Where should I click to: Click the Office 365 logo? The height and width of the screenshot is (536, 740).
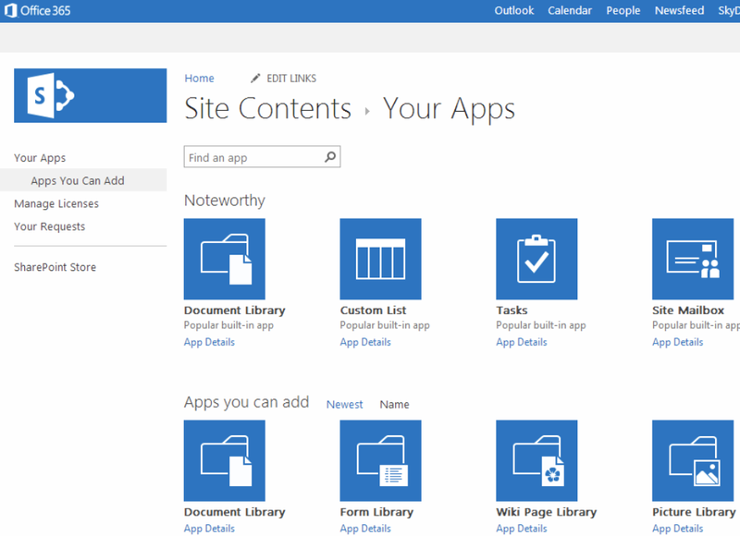click(37, 10)
